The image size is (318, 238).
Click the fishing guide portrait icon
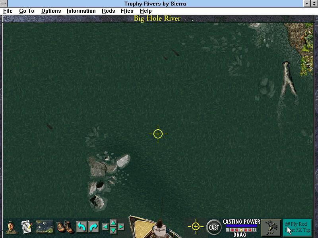point(12,227)
